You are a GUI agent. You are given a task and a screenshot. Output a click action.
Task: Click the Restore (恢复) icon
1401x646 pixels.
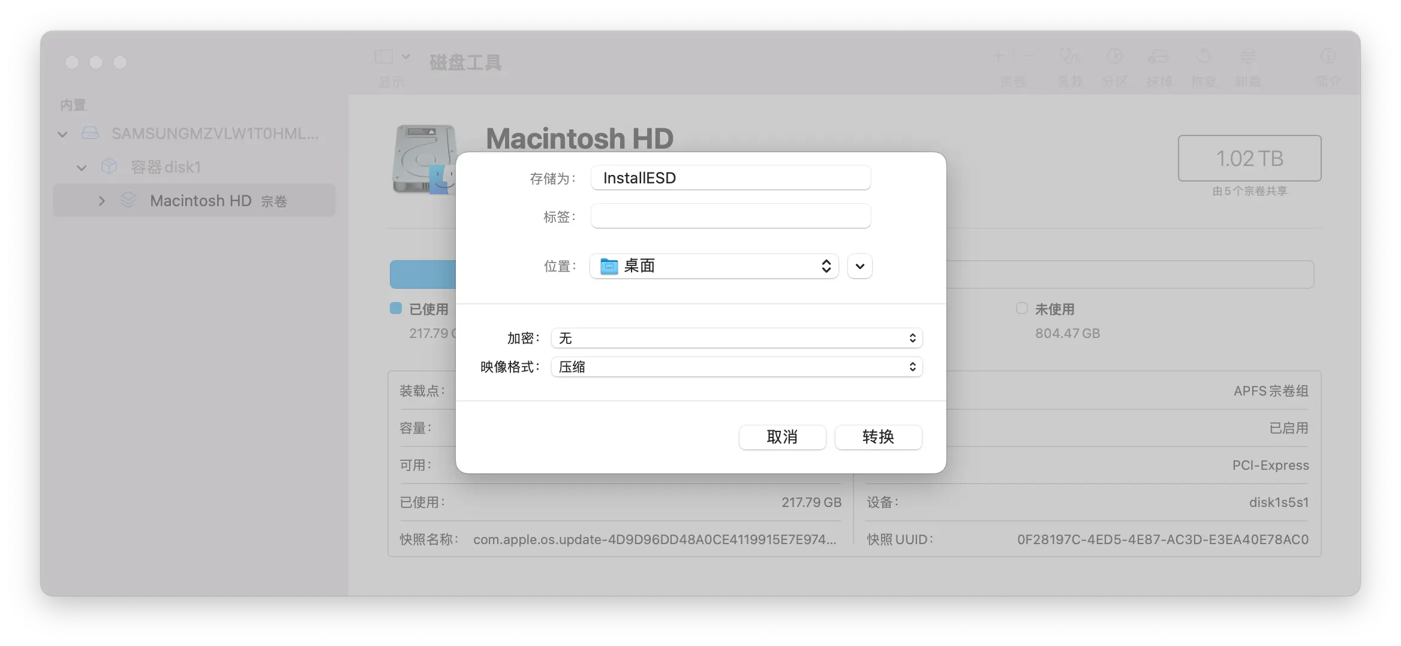tap(1203, 57)
